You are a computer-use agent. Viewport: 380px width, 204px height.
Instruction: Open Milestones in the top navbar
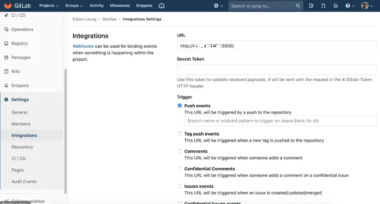pyautogui.click(x=120, y=5)
